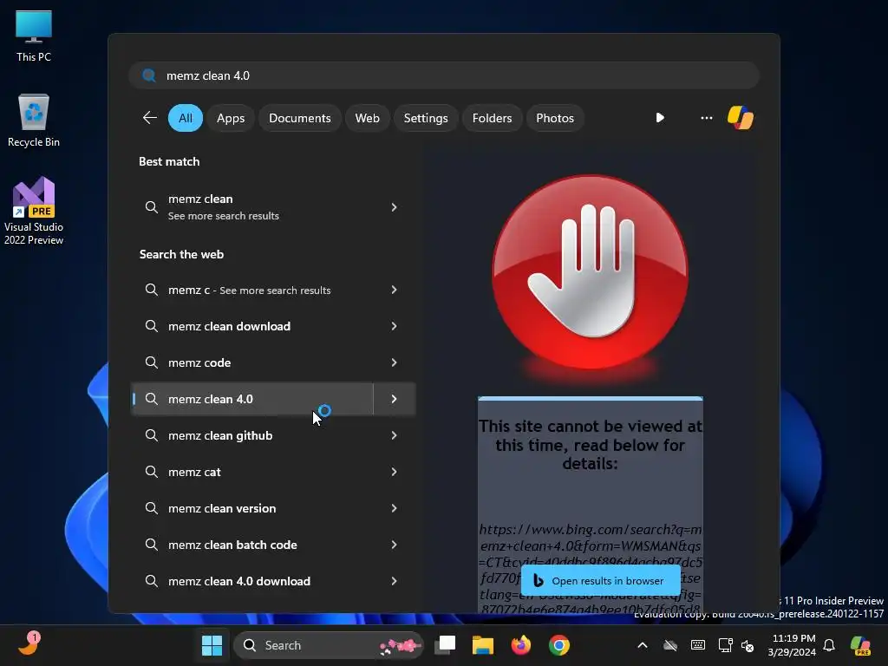Expand chevron beside memz clean 4.0 row
The image size is (888, 666).
pyautogui.click(x=395, y=399)
